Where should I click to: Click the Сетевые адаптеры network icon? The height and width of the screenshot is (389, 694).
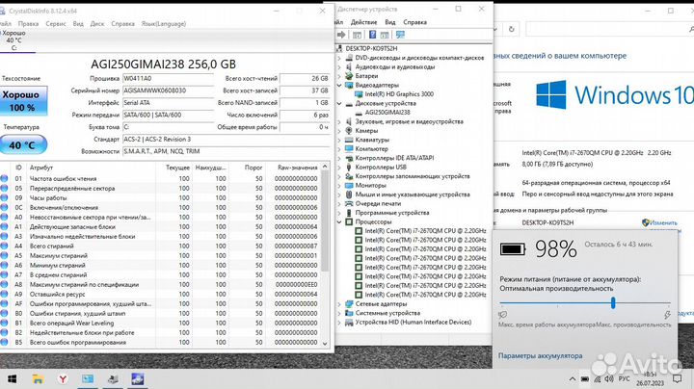coord(349,304)
